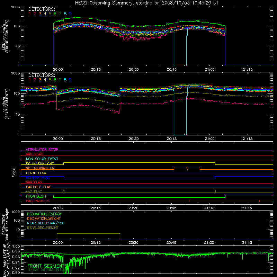Click magenta detector 2 in rear segments legend
Viewport: 277px width, 277px height.
coord(35,80)
